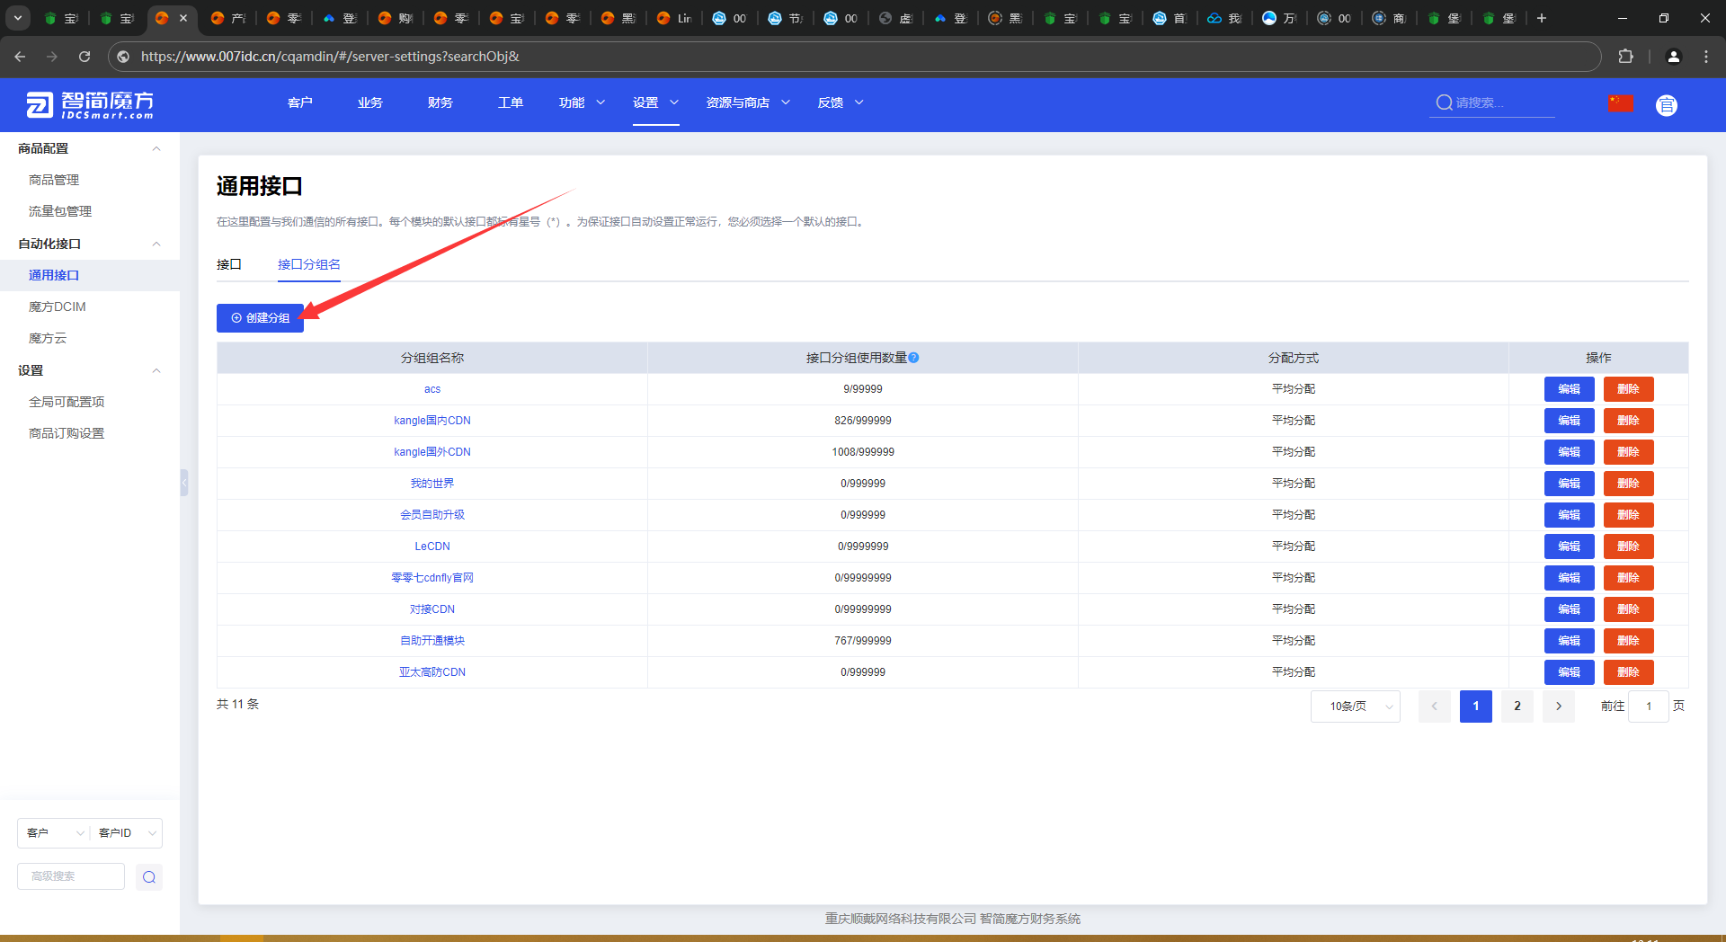
Task: Switch to the 接口分组名 tab
Action: coord(309,264)
